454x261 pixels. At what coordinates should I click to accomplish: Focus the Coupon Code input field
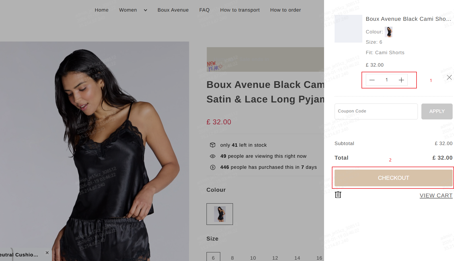[x=376, y=111]
